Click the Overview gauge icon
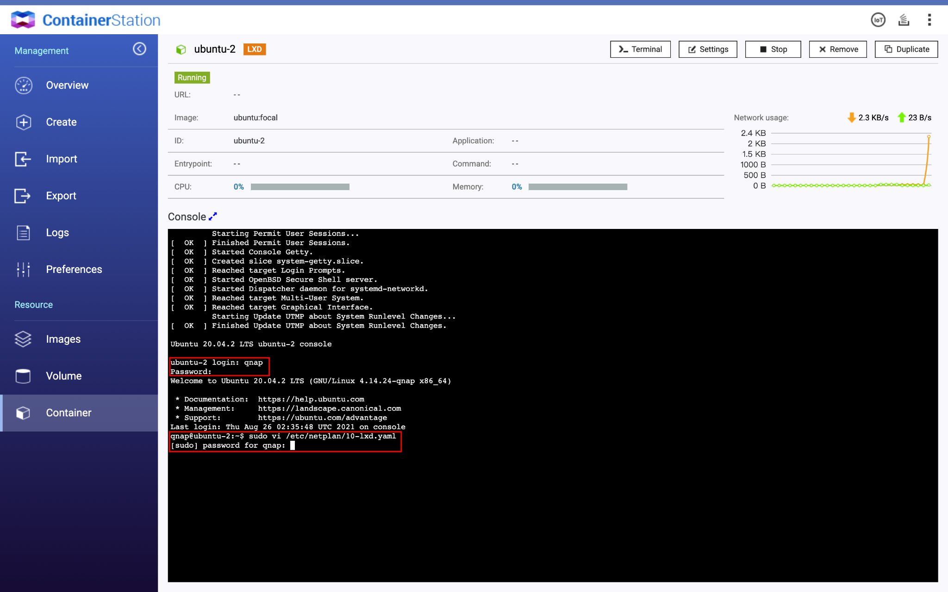Image resolution: width=948 pixels, height=592 pixels. [x=24, y=86]
